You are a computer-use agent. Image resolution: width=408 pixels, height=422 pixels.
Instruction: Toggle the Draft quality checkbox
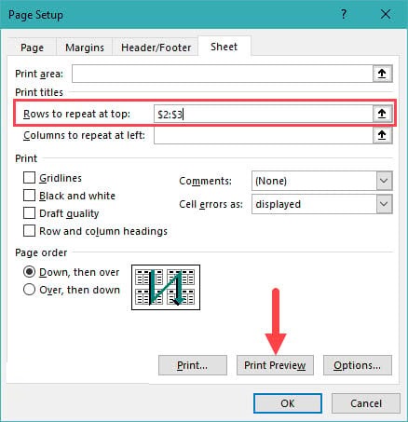click(x=29, y=213)
